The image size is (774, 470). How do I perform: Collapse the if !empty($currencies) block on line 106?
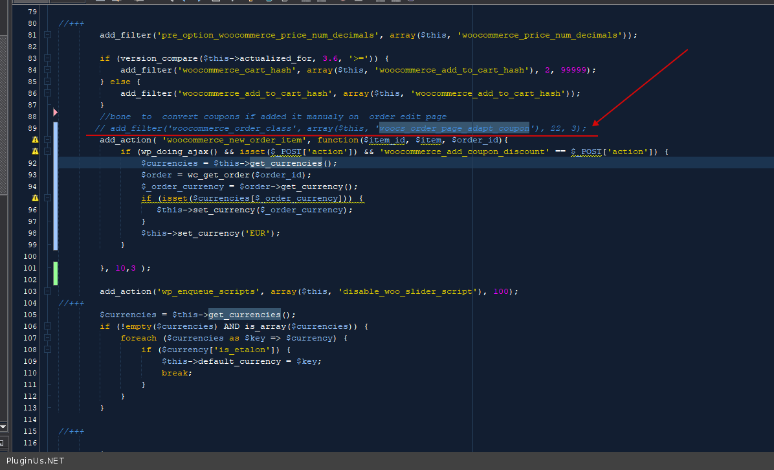coord(47,326)
